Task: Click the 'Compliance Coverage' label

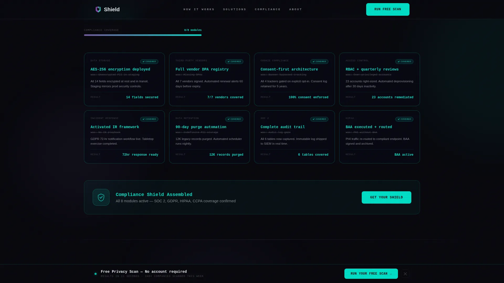Action: [x=101, y=30]
